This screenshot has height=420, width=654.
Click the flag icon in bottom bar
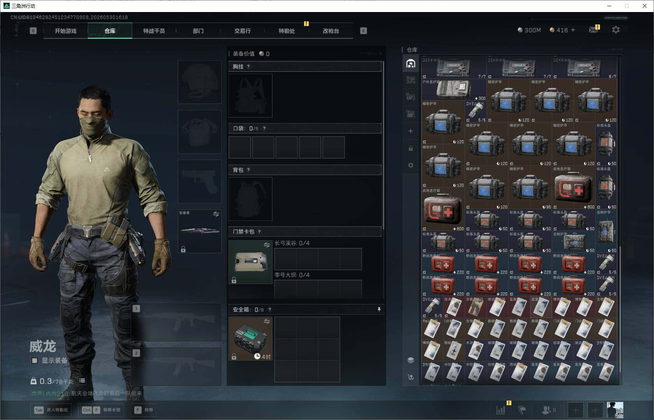click(522, 410)
